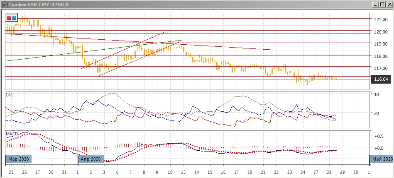Click the blue square chart button
This screenshot has width=394, height=178.
coord(14,18)
